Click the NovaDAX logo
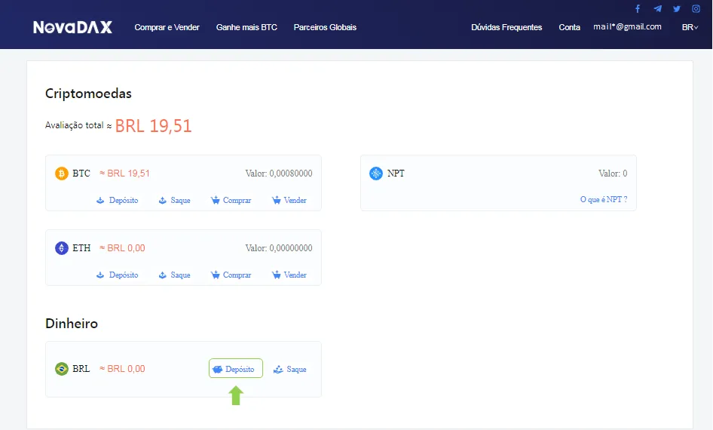 coord(73,27)
